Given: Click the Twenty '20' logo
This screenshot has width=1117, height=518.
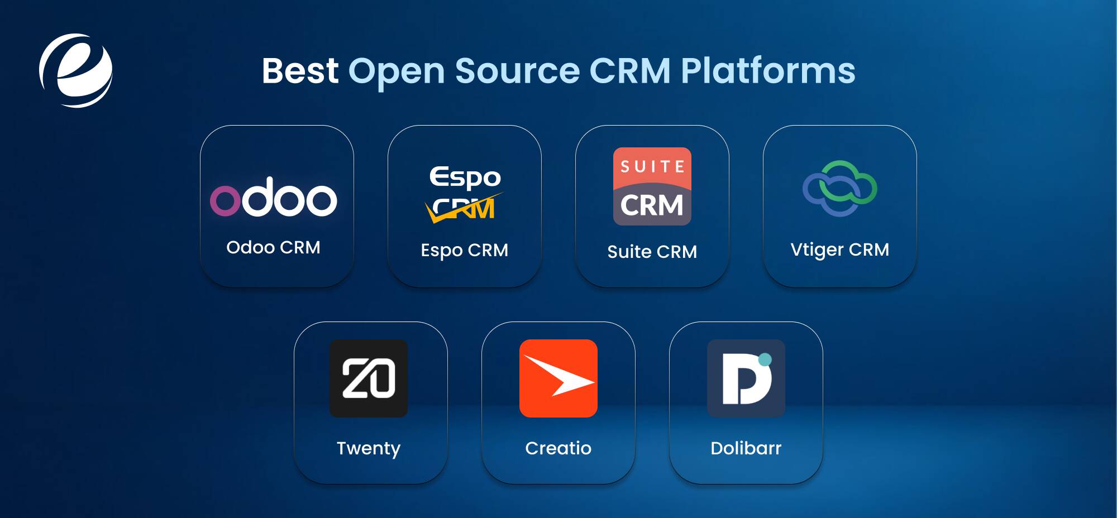Looking at the screenshot, I should [369, 378].
